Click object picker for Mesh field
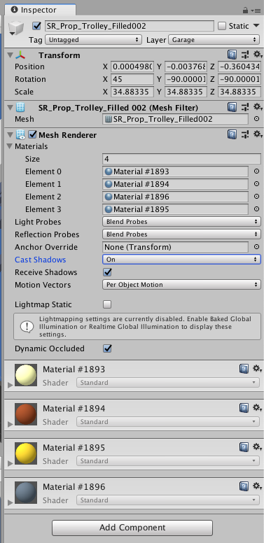Screen dimensions: 264x543 pos(257,119)
